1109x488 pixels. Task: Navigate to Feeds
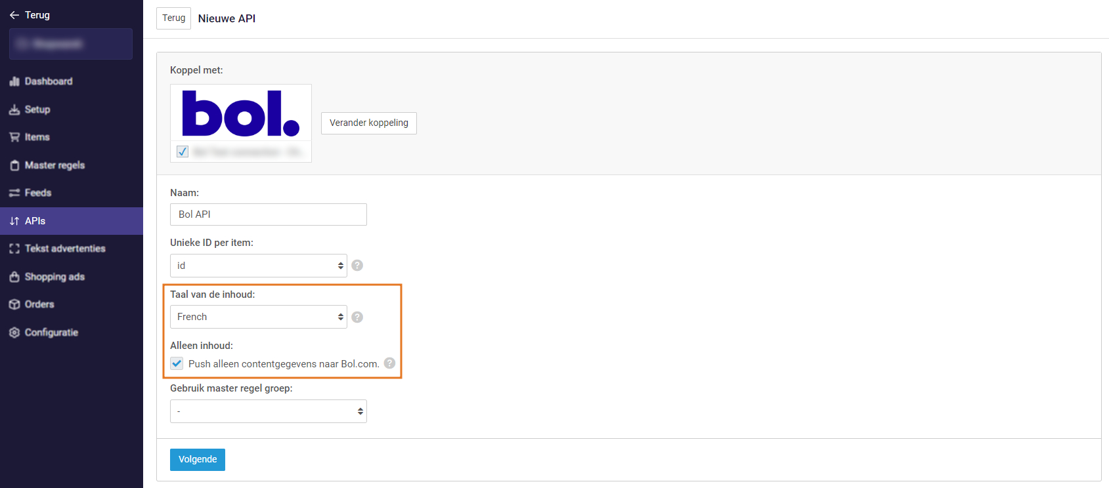72,193
